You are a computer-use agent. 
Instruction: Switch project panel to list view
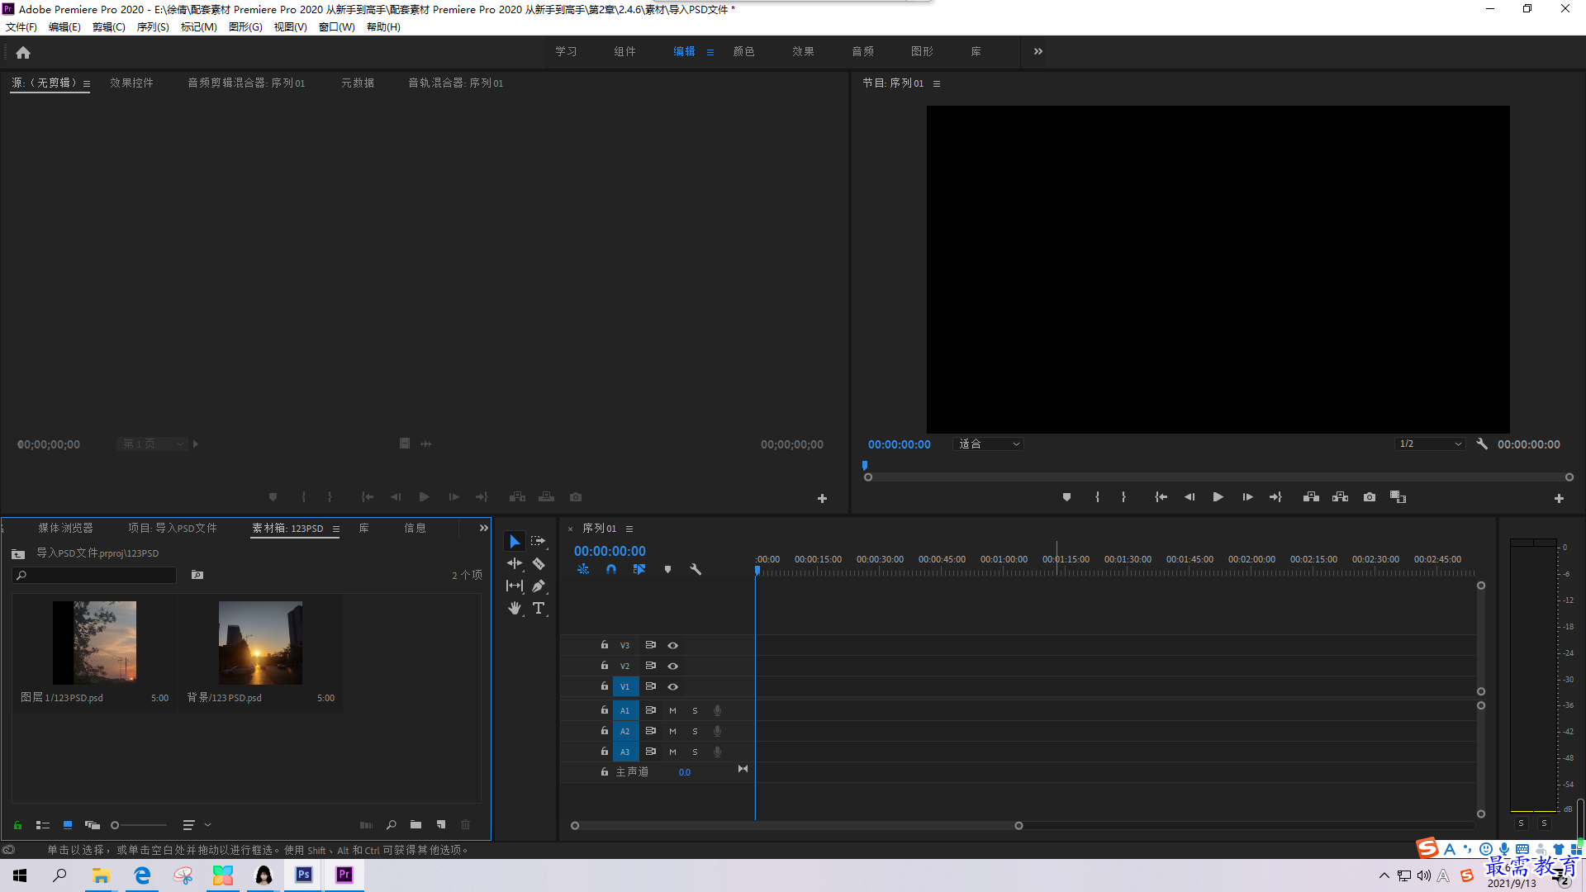coord(43,824)
